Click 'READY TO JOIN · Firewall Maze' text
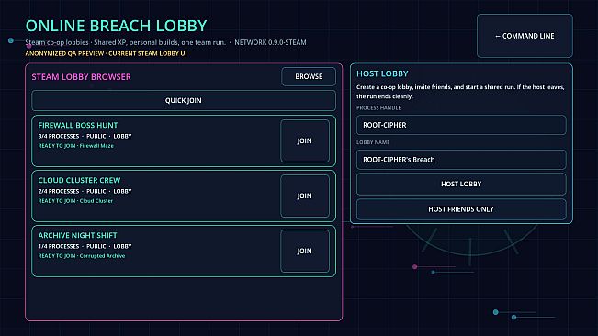Image resolution: width=598 pixels, height=336 pixels. [x=76, y=146]
